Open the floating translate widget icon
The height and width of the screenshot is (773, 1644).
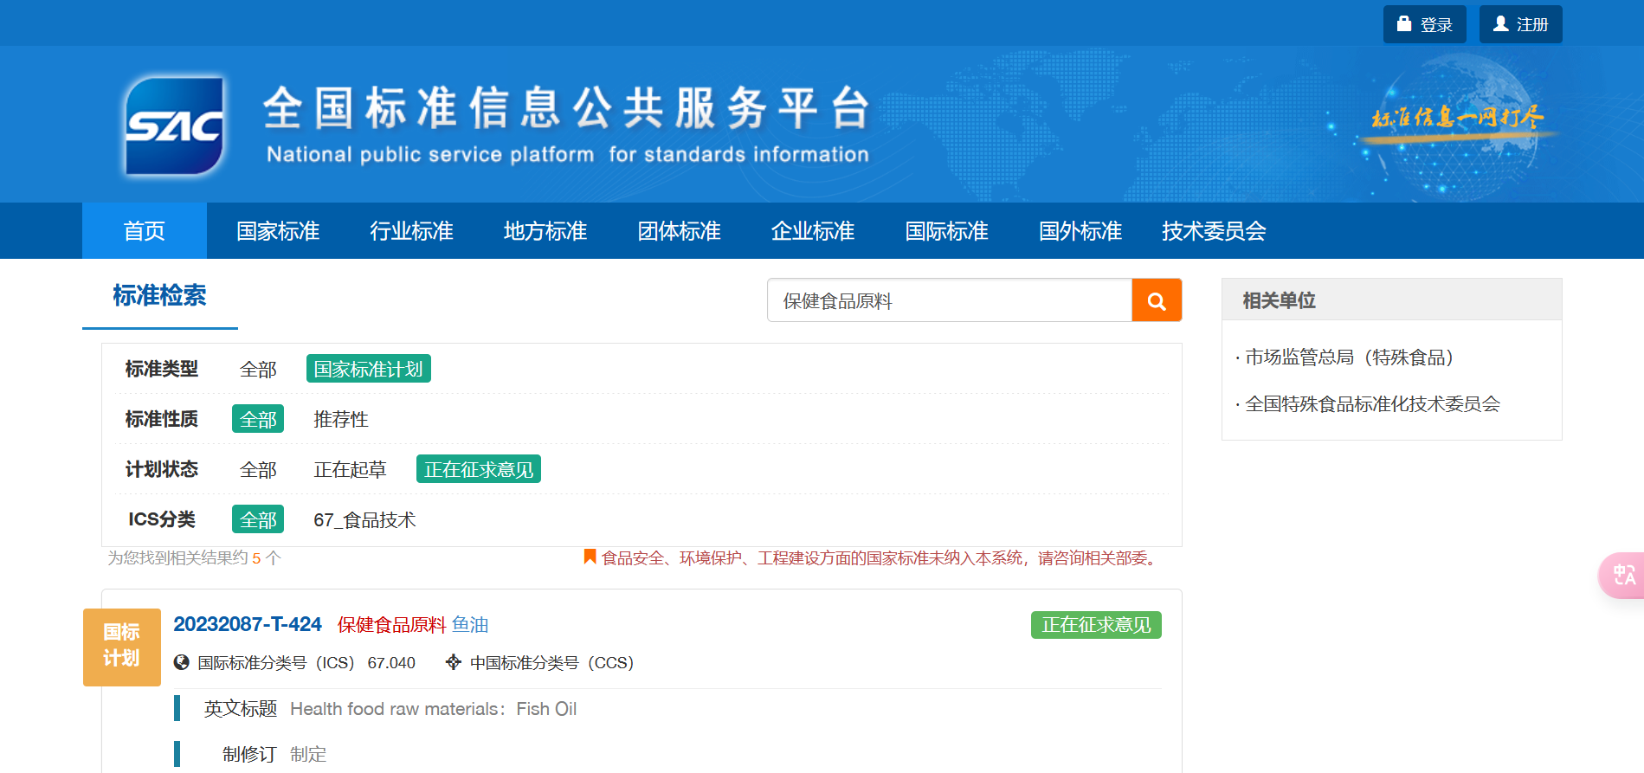[x=1622, y=576]
